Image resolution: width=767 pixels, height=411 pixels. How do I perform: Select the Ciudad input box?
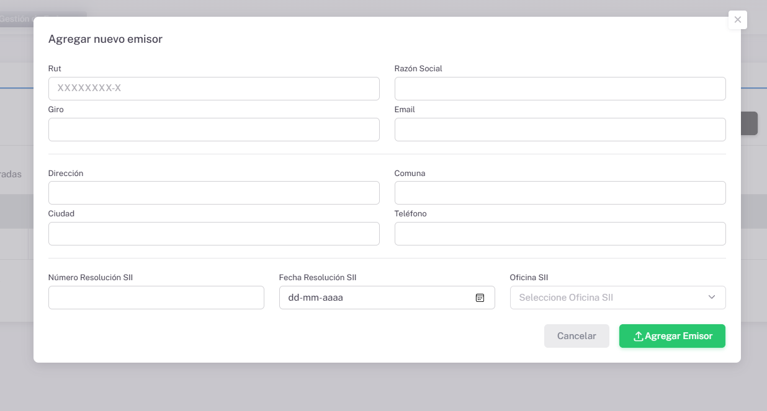pyautogui.click(x=213, y=234)
